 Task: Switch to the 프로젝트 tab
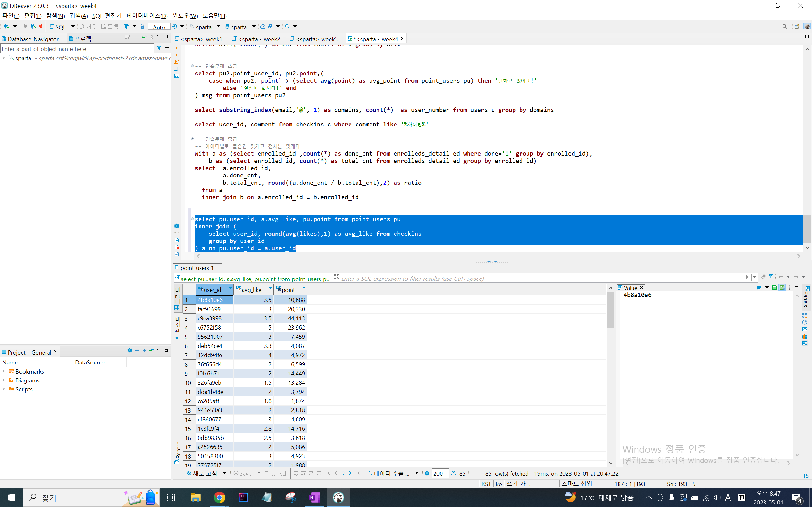click(x=82, y=39)
